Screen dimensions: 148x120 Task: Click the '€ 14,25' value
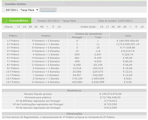tap(128, 75)
